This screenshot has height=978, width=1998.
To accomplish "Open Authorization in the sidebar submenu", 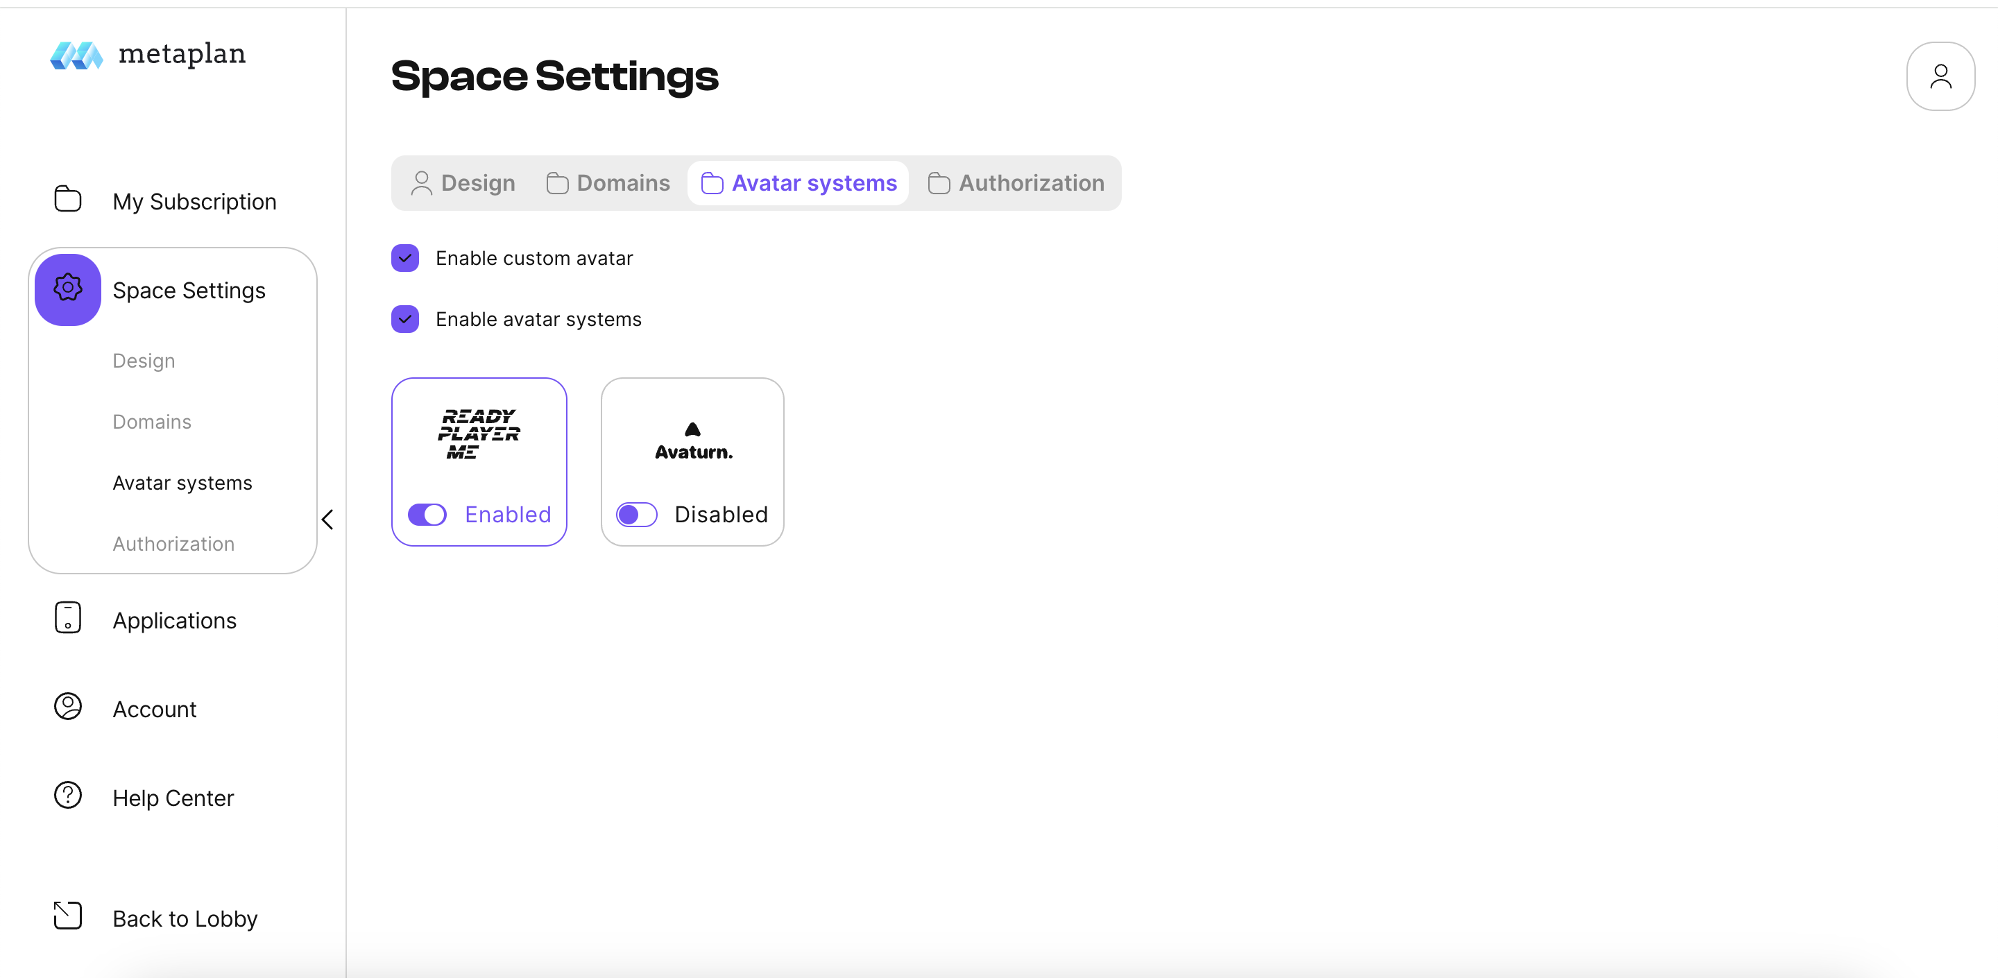I will tap(173, 544).
